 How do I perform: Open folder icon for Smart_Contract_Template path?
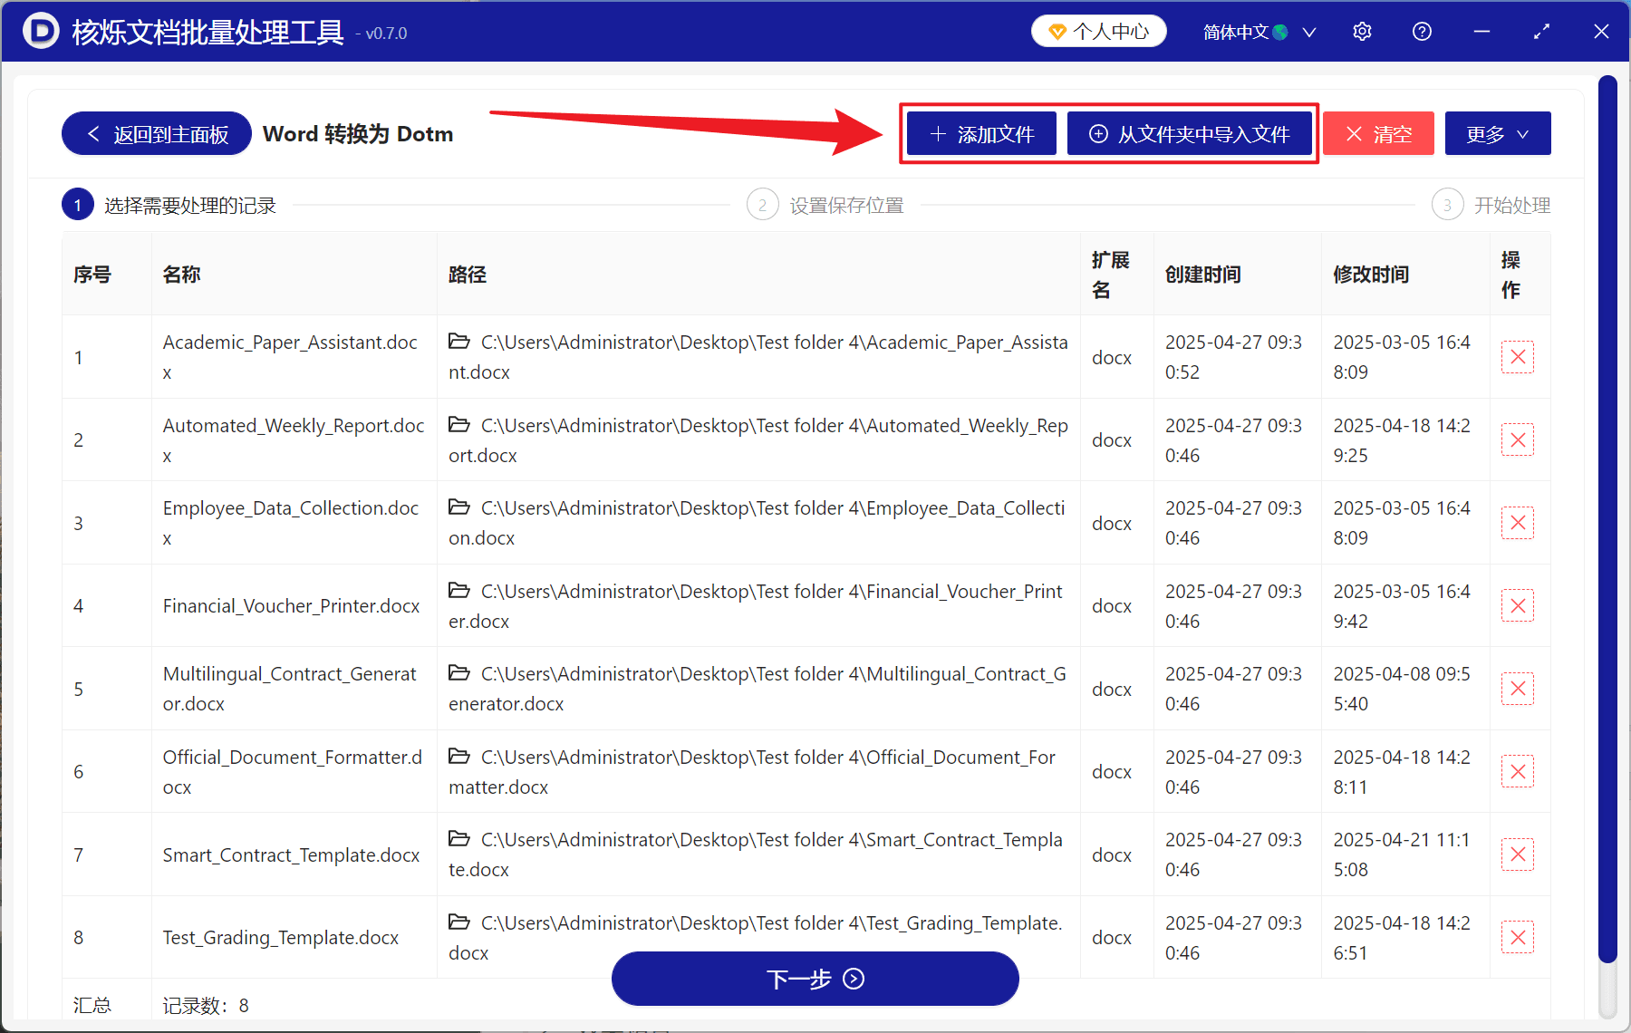coord(459,839)
